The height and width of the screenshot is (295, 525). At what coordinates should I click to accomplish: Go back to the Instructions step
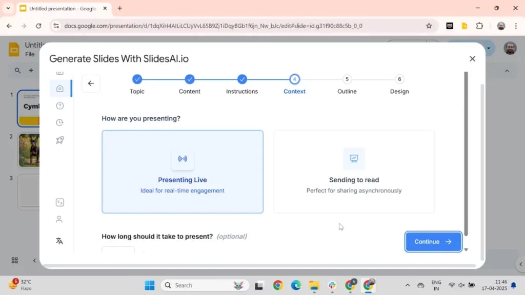click(x=242, y=79)
